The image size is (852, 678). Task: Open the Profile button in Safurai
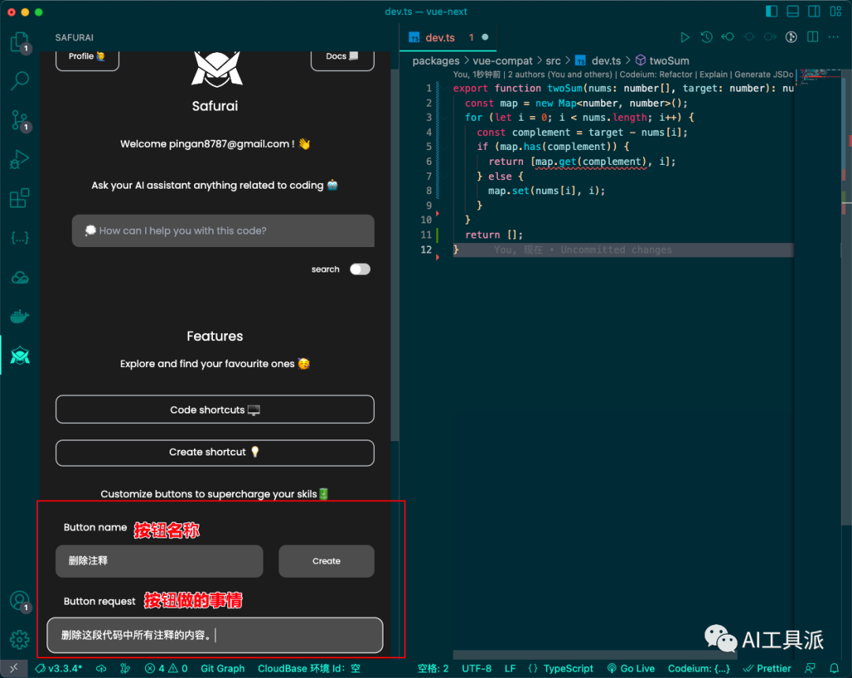click(87, 58)
